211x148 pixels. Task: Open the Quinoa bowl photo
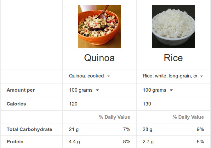click(x=100, y=26)
